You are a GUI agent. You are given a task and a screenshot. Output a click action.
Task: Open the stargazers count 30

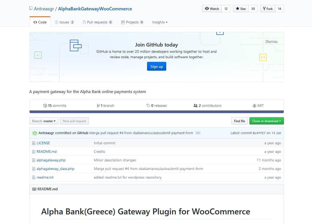253,9
